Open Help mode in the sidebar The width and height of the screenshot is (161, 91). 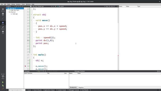coord(3,32)
